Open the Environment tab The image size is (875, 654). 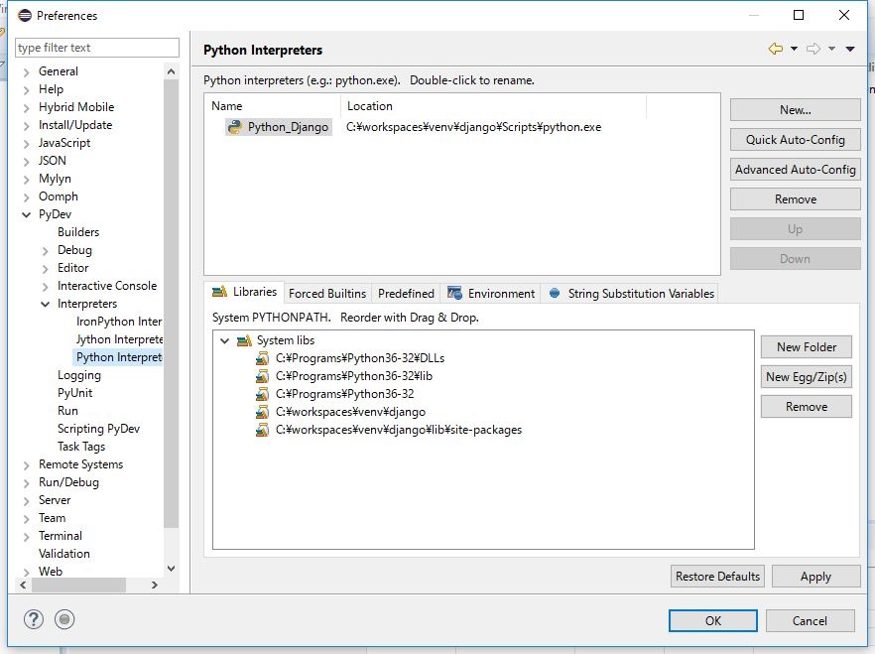(x=491, y=293)
